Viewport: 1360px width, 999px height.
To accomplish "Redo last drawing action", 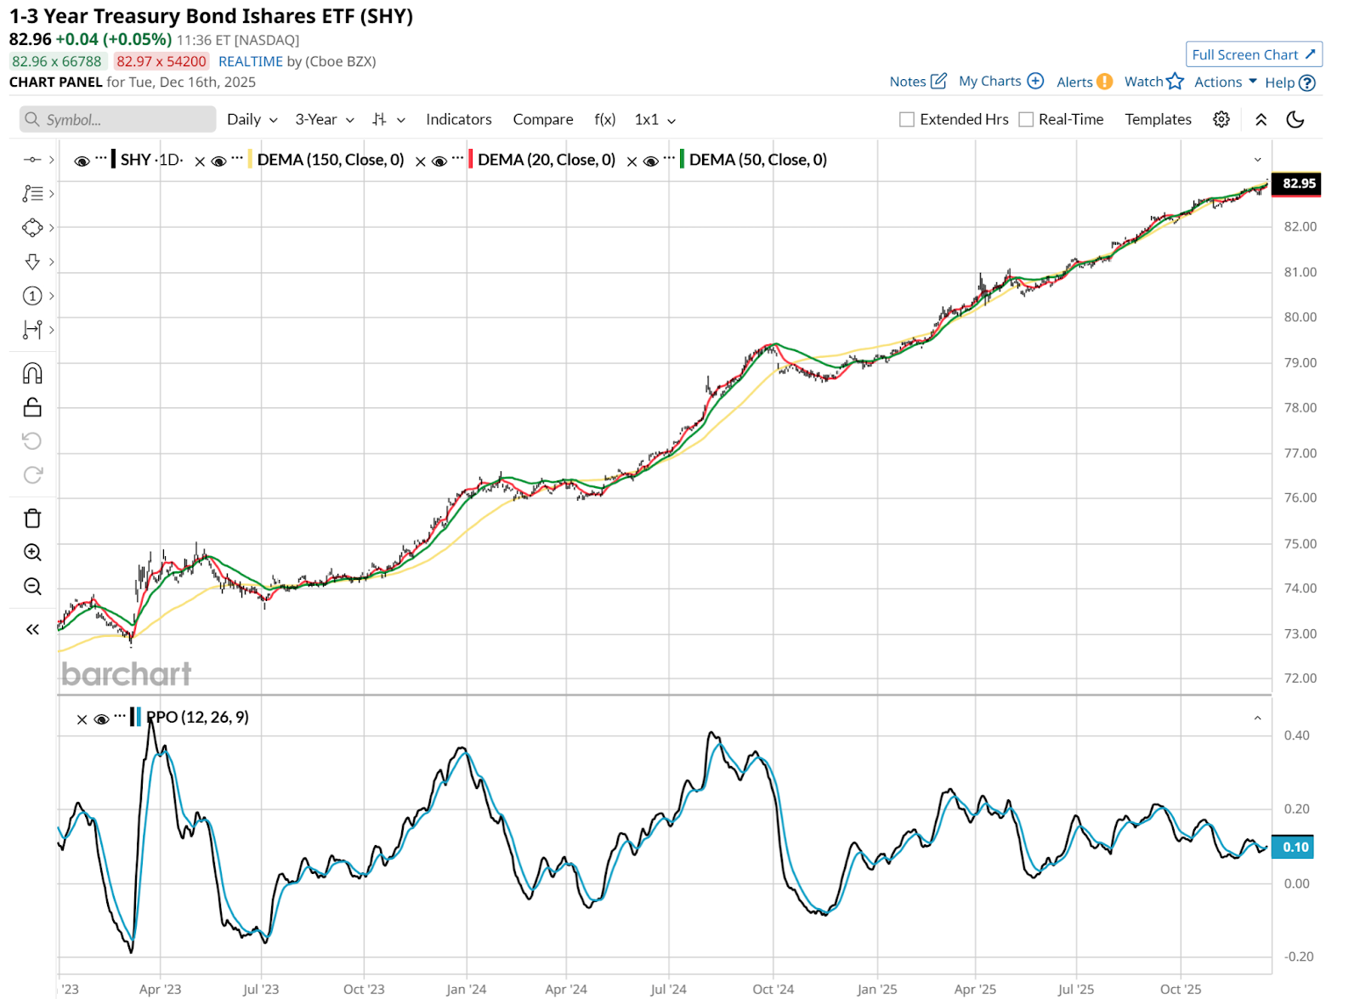I will [32, 475].
